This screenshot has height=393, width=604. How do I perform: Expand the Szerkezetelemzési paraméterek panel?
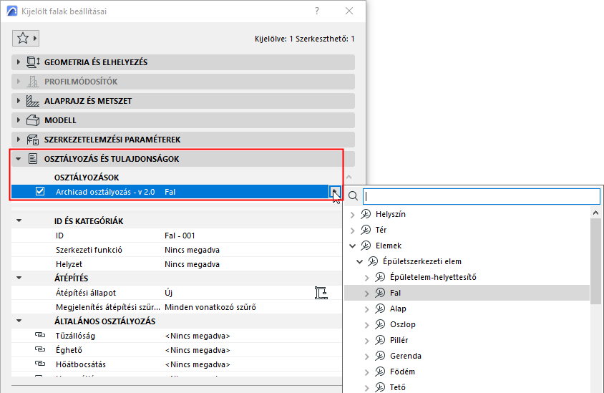click(x=18, y=140)
